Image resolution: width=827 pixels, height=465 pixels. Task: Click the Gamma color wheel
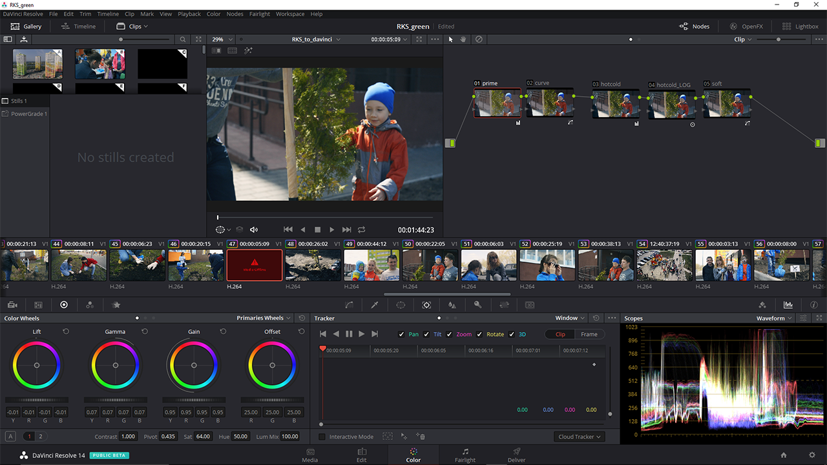[x=115, y=365]
